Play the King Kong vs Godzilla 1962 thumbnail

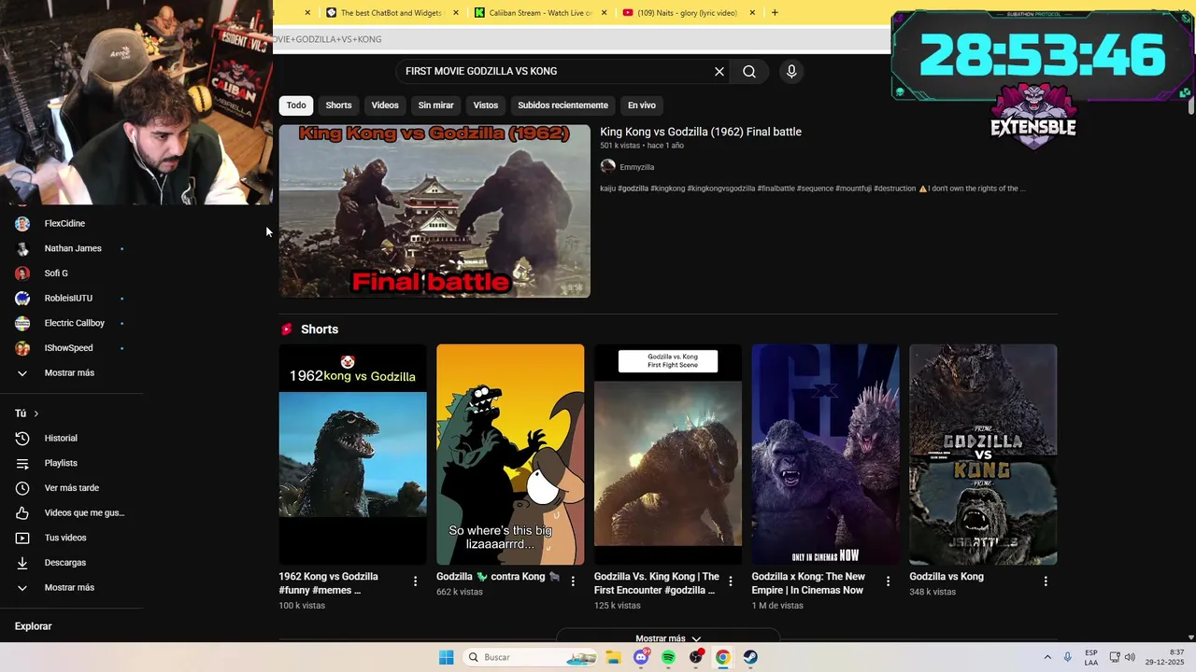tap(434, 211)
